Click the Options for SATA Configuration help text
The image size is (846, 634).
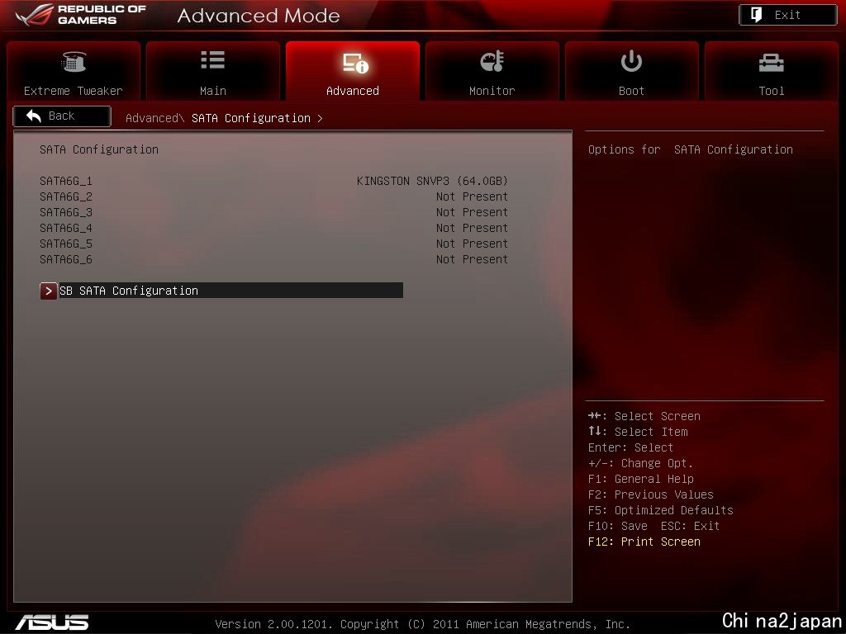point(691,149)
